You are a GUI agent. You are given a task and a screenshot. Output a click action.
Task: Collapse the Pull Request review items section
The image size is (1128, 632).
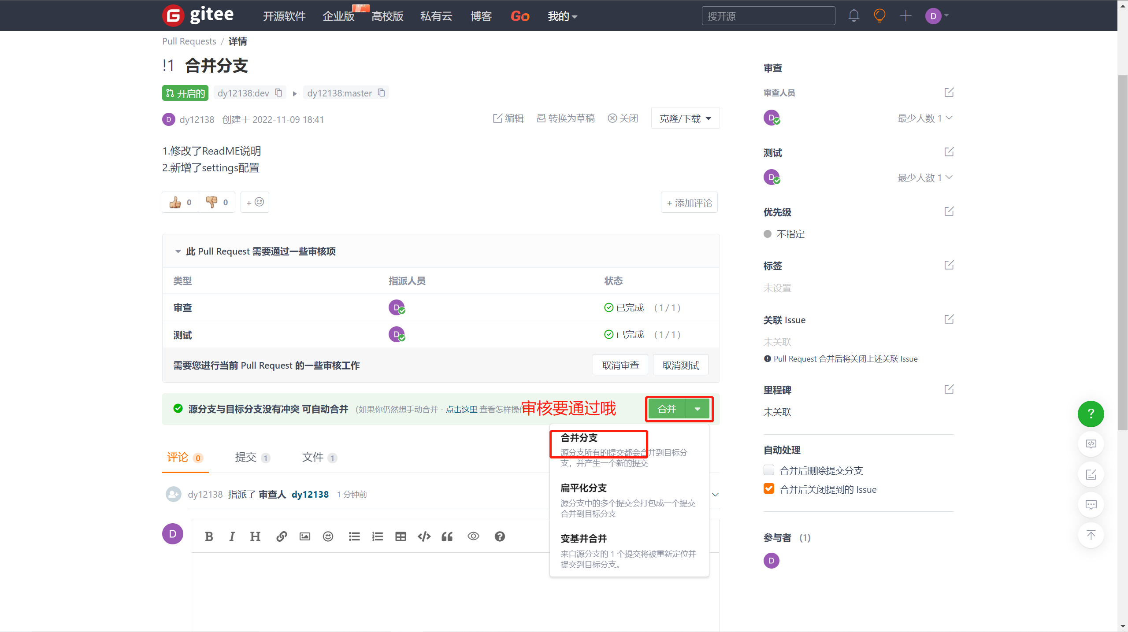[178, 251]
